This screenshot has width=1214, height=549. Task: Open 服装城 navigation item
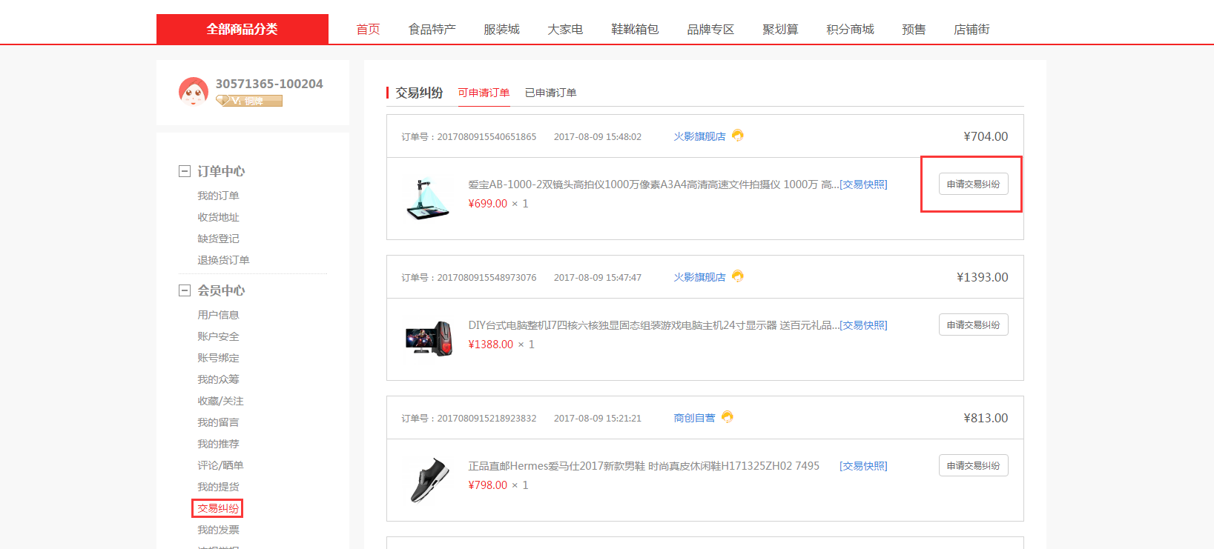point(501,30)
